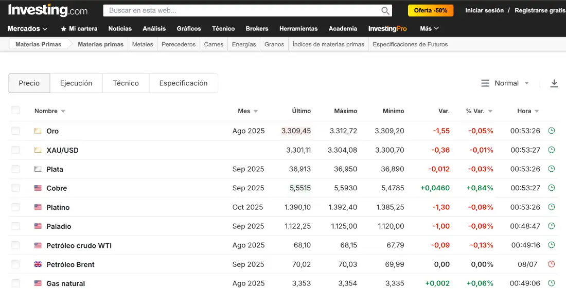Select the Energías subcategory tab
The image size is (566, 289).
(x=244, y=44)
